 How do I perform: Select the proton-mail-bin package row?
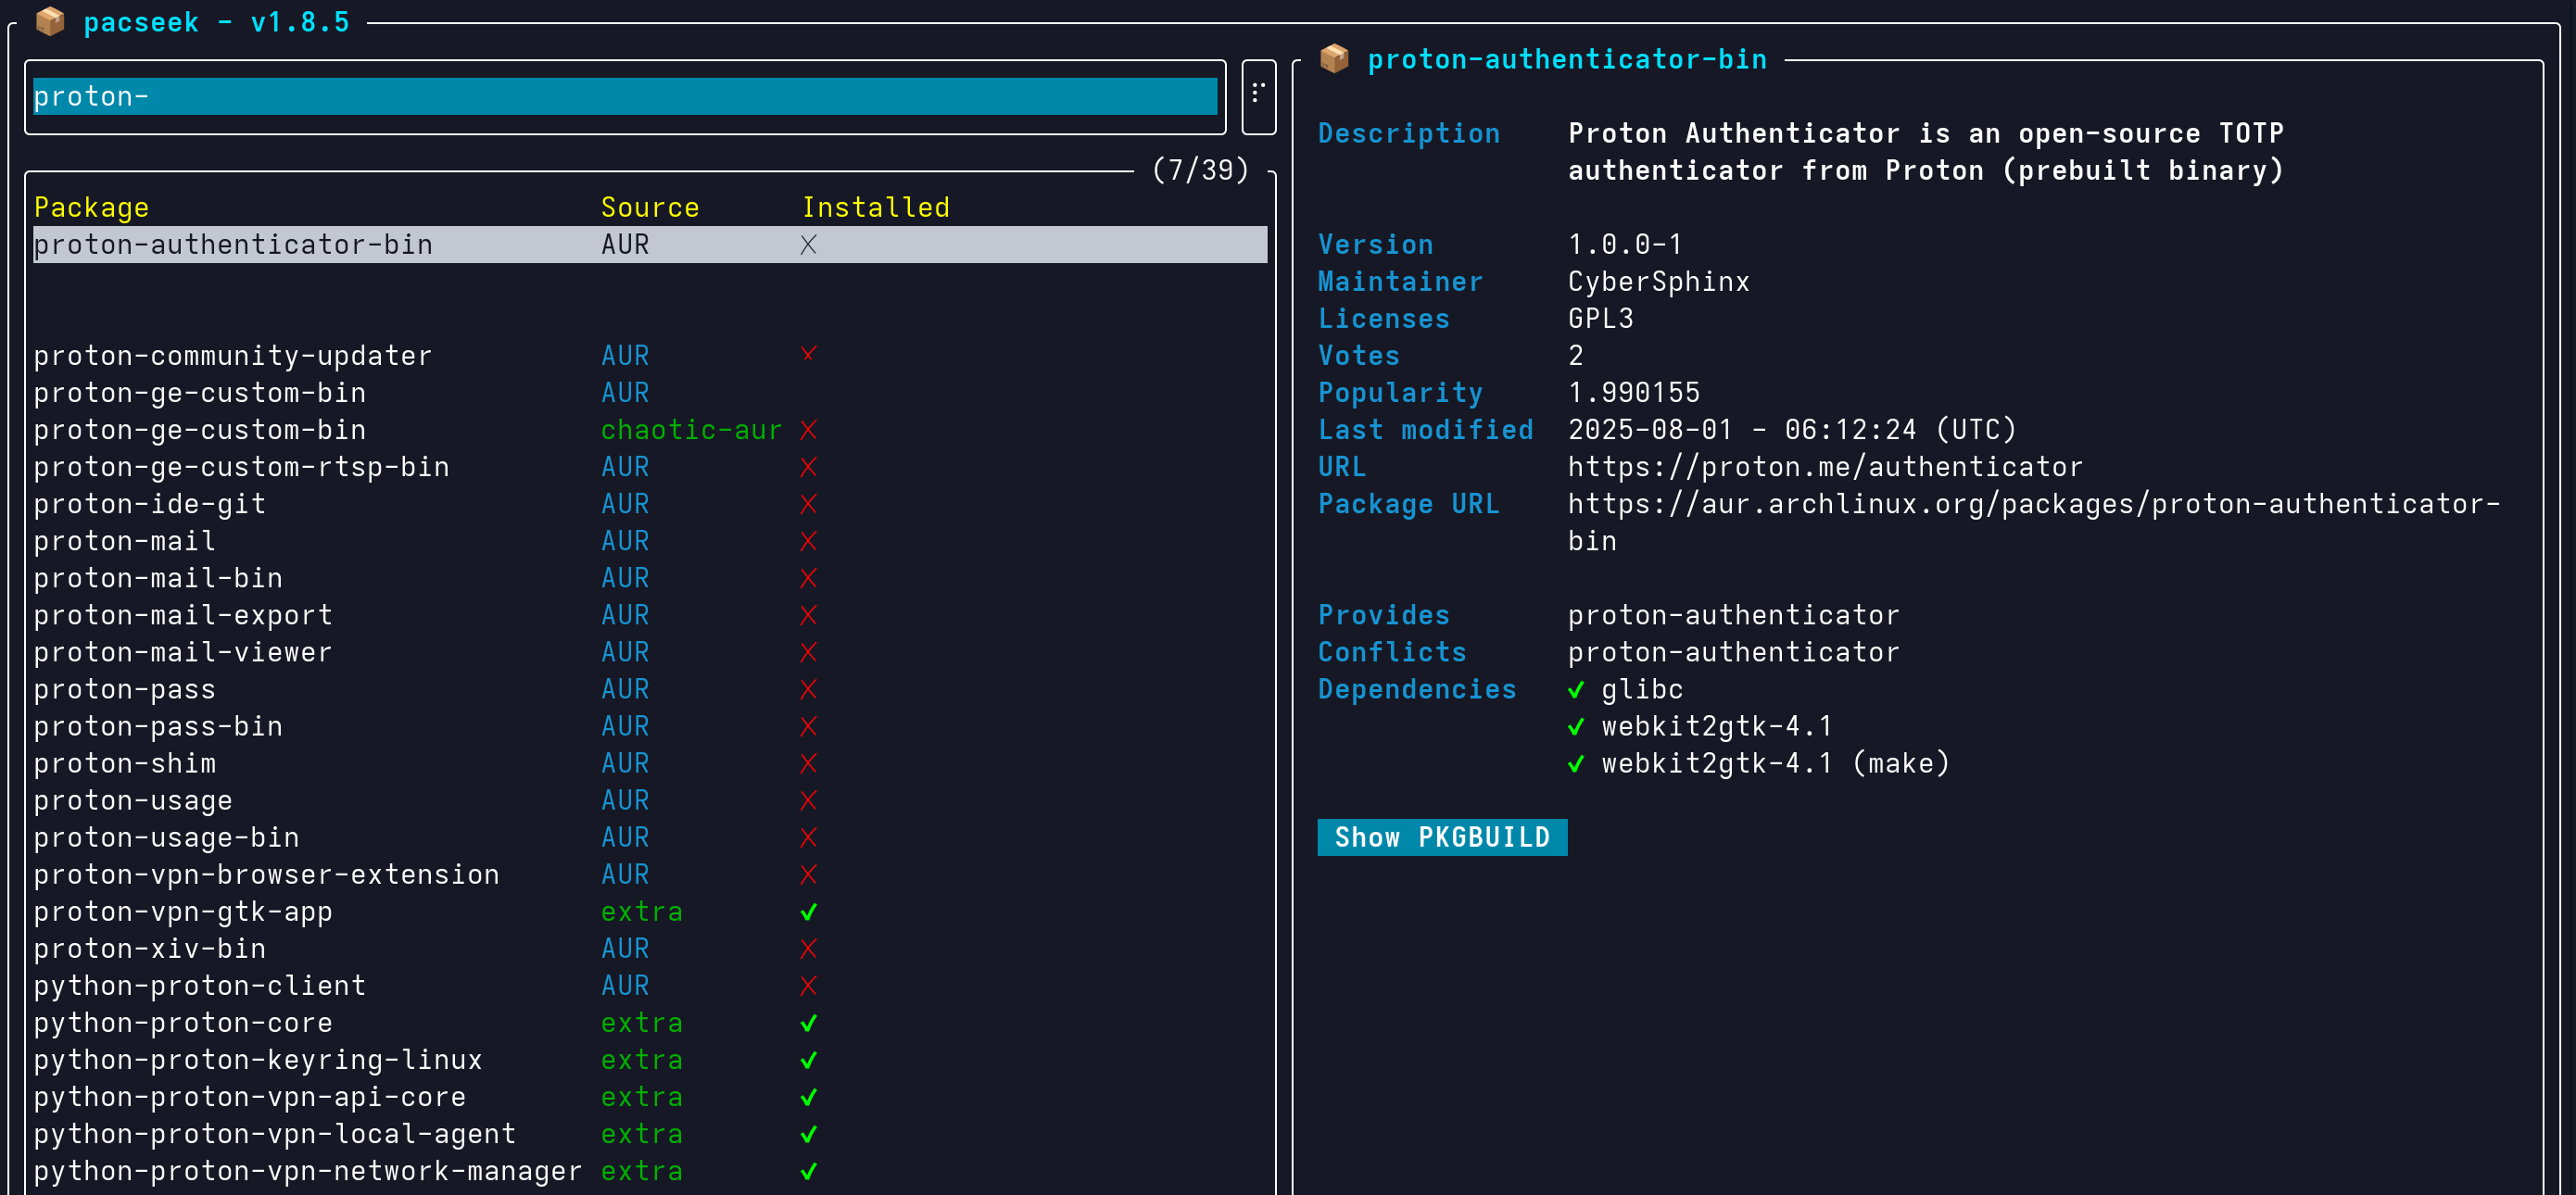coord(158,578)
